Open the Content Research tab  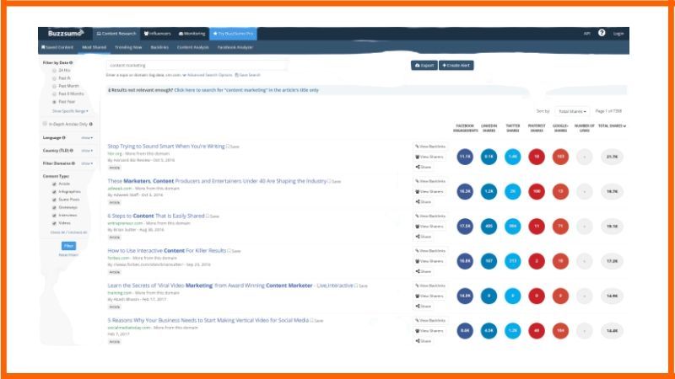tap(116, 34)
